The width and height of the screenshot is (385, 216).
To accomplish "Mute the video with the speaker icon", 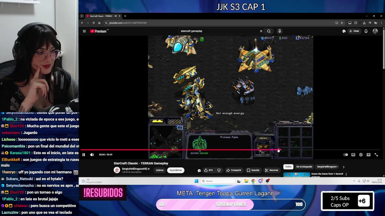I will [92, 155].
